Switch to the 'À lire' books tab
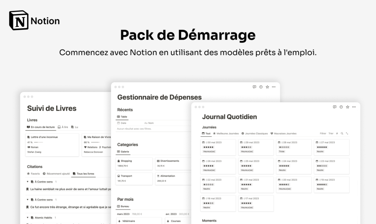Viewport: 376px width, 224px height. 63,127
